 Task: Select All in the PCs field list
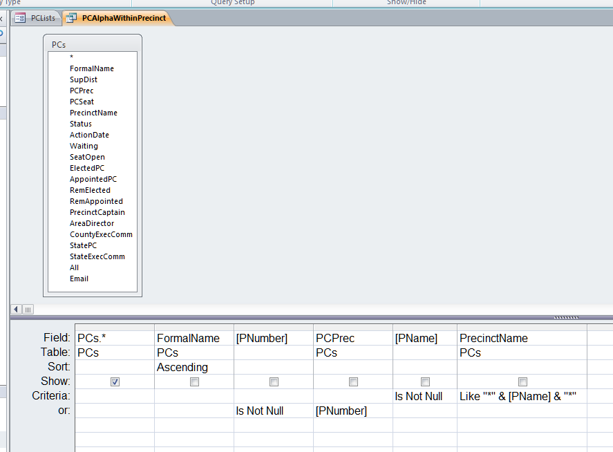click(74, 267)
